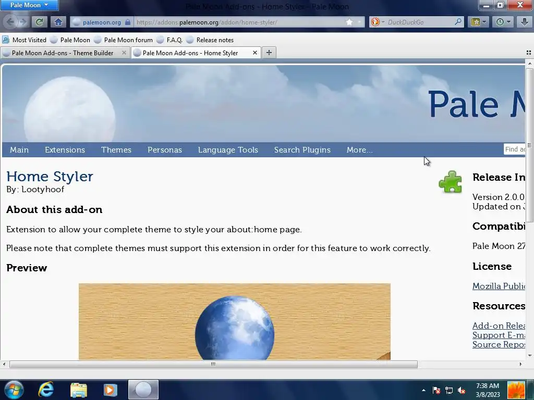Open Action Center flag tray icon
This screenshot has height=400, width=534.
(436, 390)
